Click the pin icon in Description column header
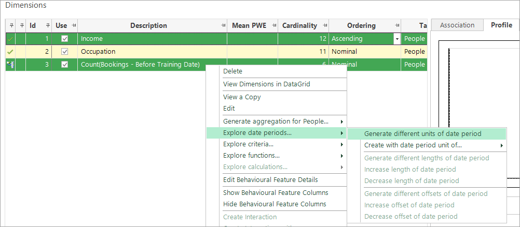 (x=223, y=25)
